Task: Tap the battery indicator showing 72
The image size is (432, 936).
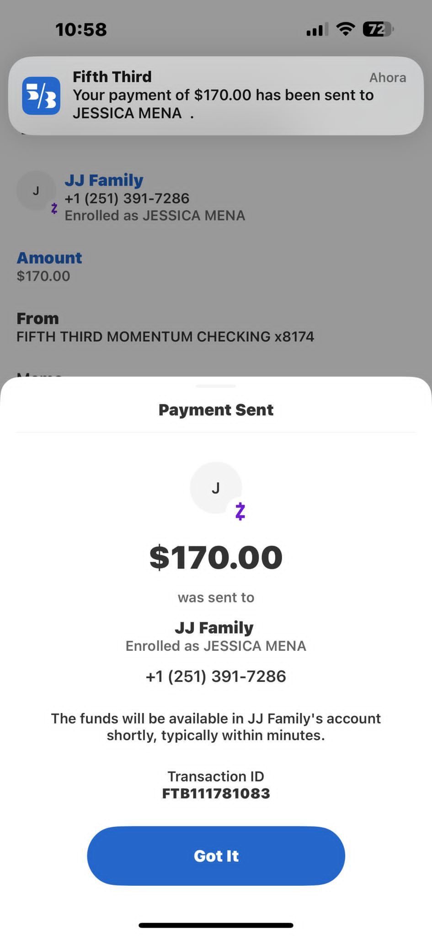Action: [x=378, y=29]
